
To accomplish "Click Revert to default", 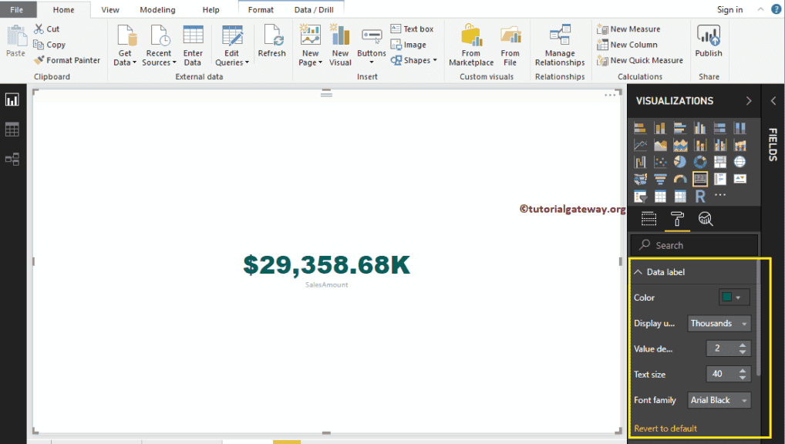I will (664, 428).
